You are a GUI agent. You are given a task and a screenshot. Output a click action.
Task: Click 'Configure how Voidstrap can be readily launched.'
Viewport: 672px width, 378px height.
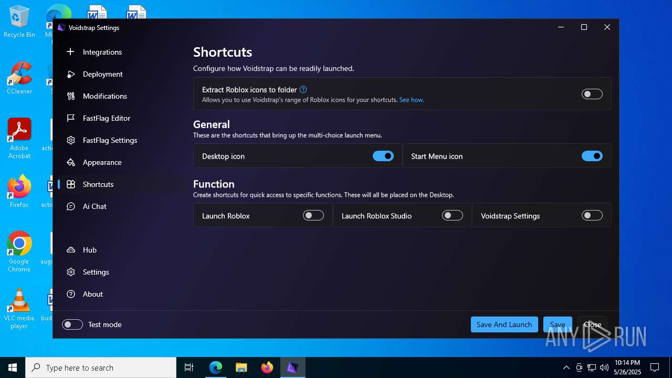(x=274, y=68)
